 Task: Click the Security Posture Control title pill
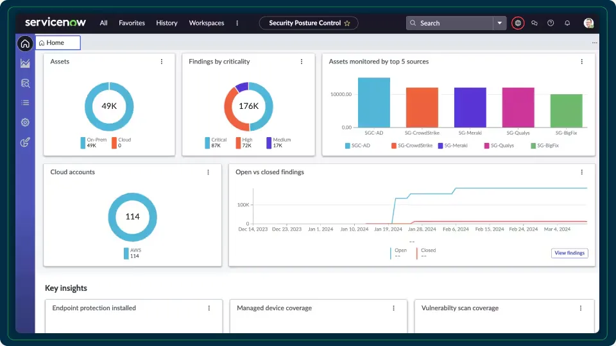309,23
